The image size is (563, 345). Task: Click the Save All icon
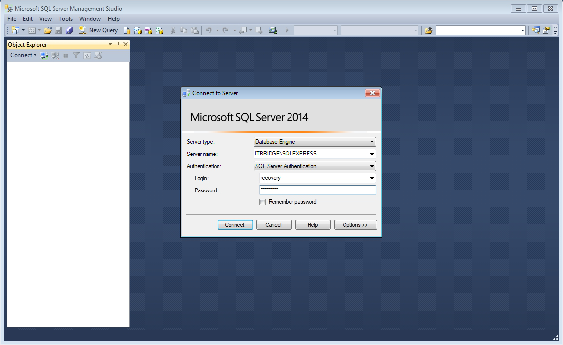click(69, 30)
